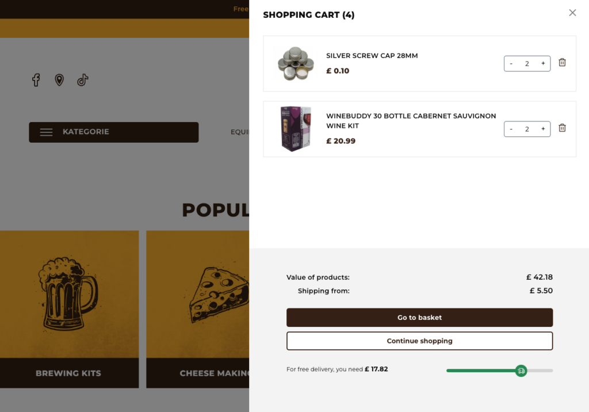Open Winebuddy Cabernet Sauvignon kit link
Viewport: 589px width, 412px height.
[x=411, y=121]
